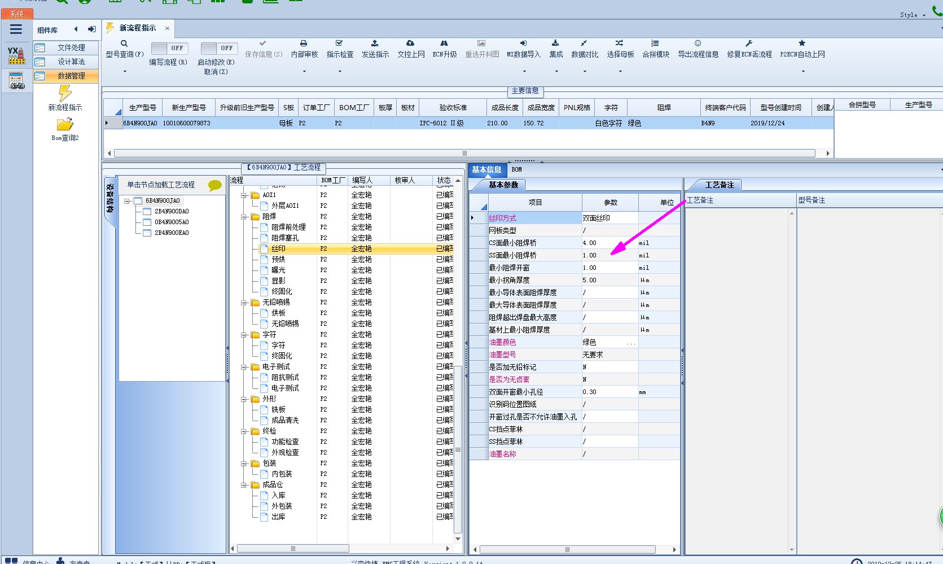The image size is (943, 564).
Task: Click the 选择母板 shuffle icon
Action: 620,43
